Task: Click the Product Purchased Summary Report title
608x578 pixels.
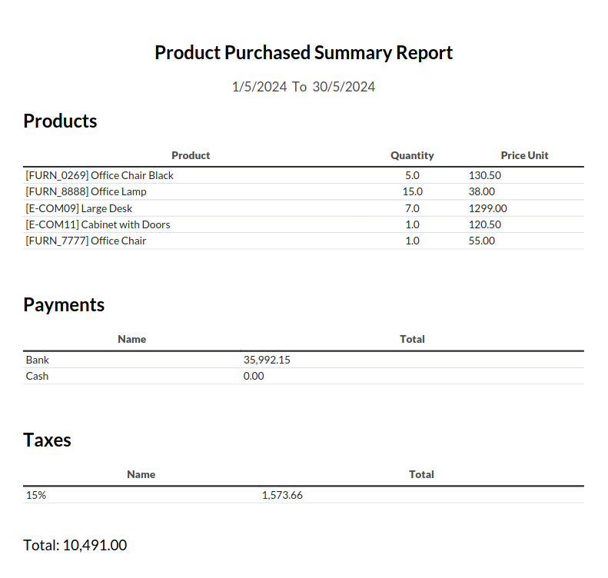Action: click(304, 53)
